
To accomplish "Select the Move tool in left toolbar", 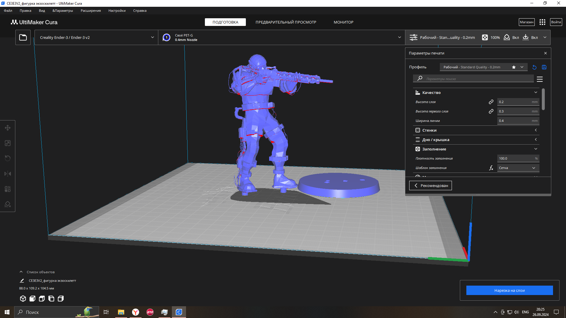I will point(8,128).
